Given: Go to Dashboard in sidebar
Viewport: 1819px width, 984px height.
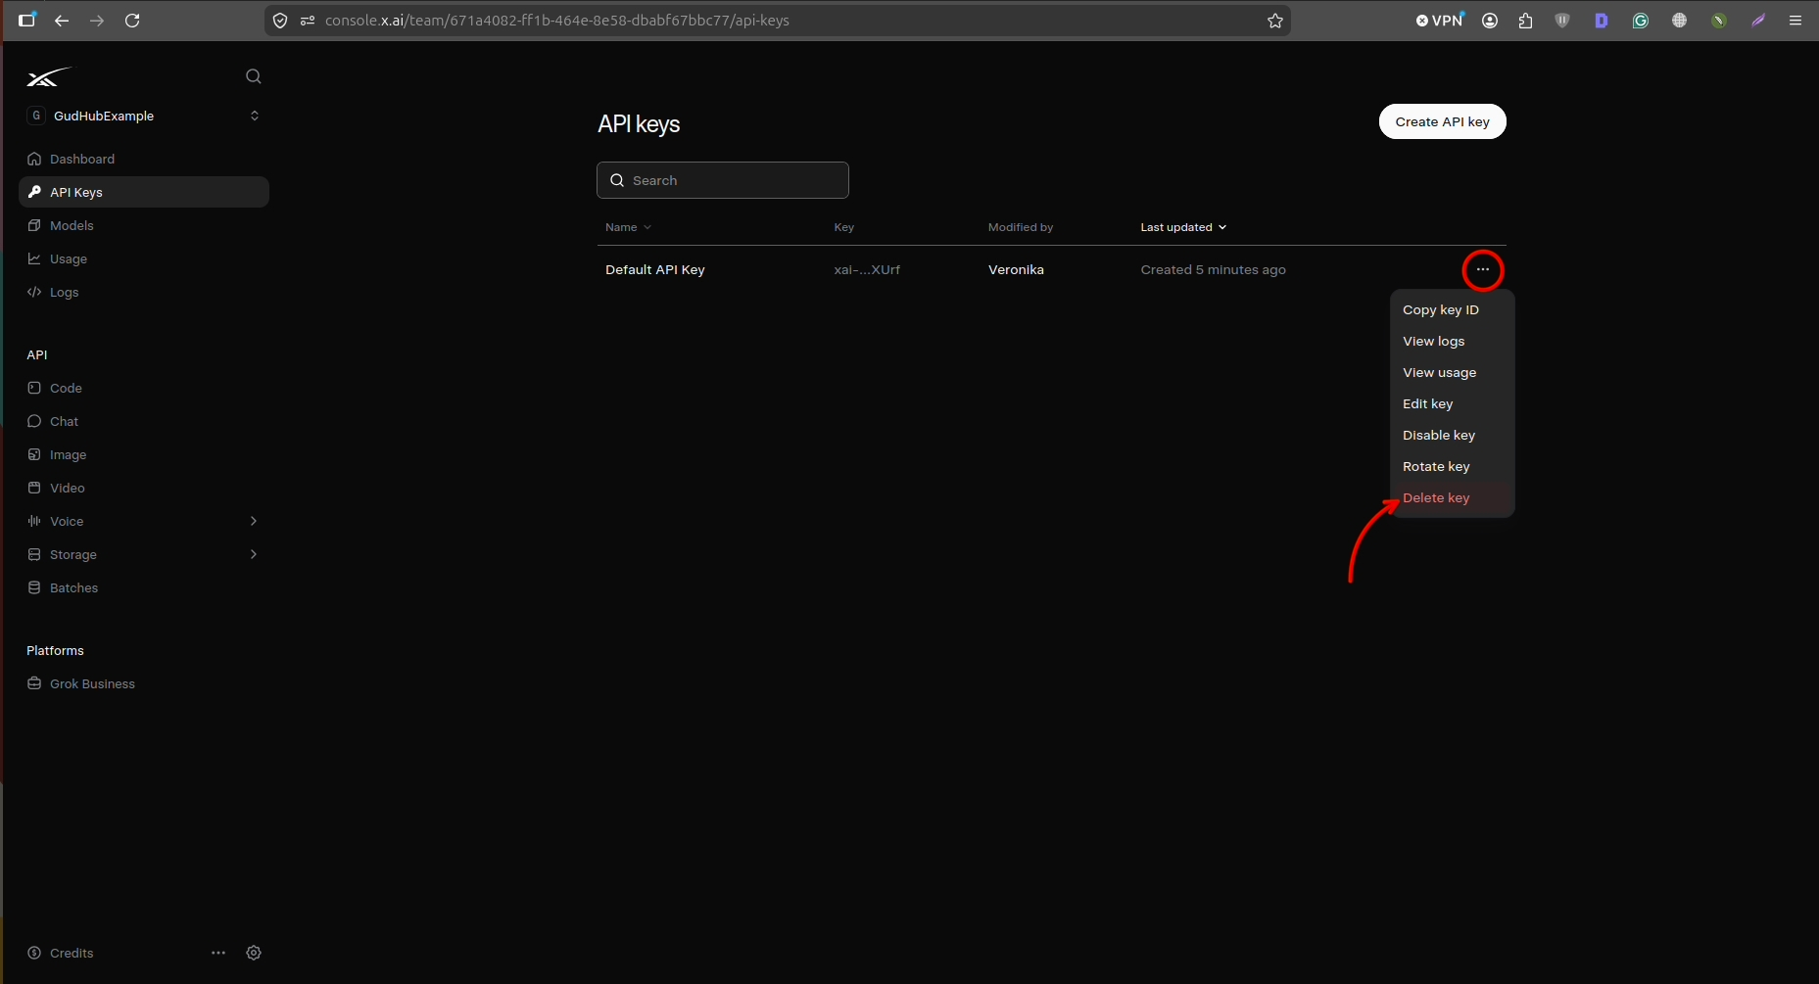Looking at the screenshot, I should coord(144,159).
